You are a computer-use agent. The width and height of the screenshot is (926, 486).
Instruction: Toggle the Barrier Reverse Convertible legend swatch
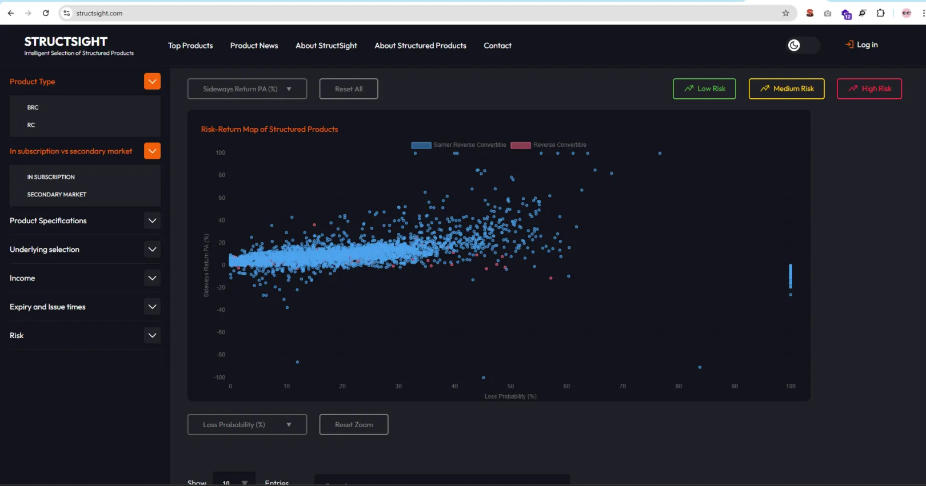(421, 145)
